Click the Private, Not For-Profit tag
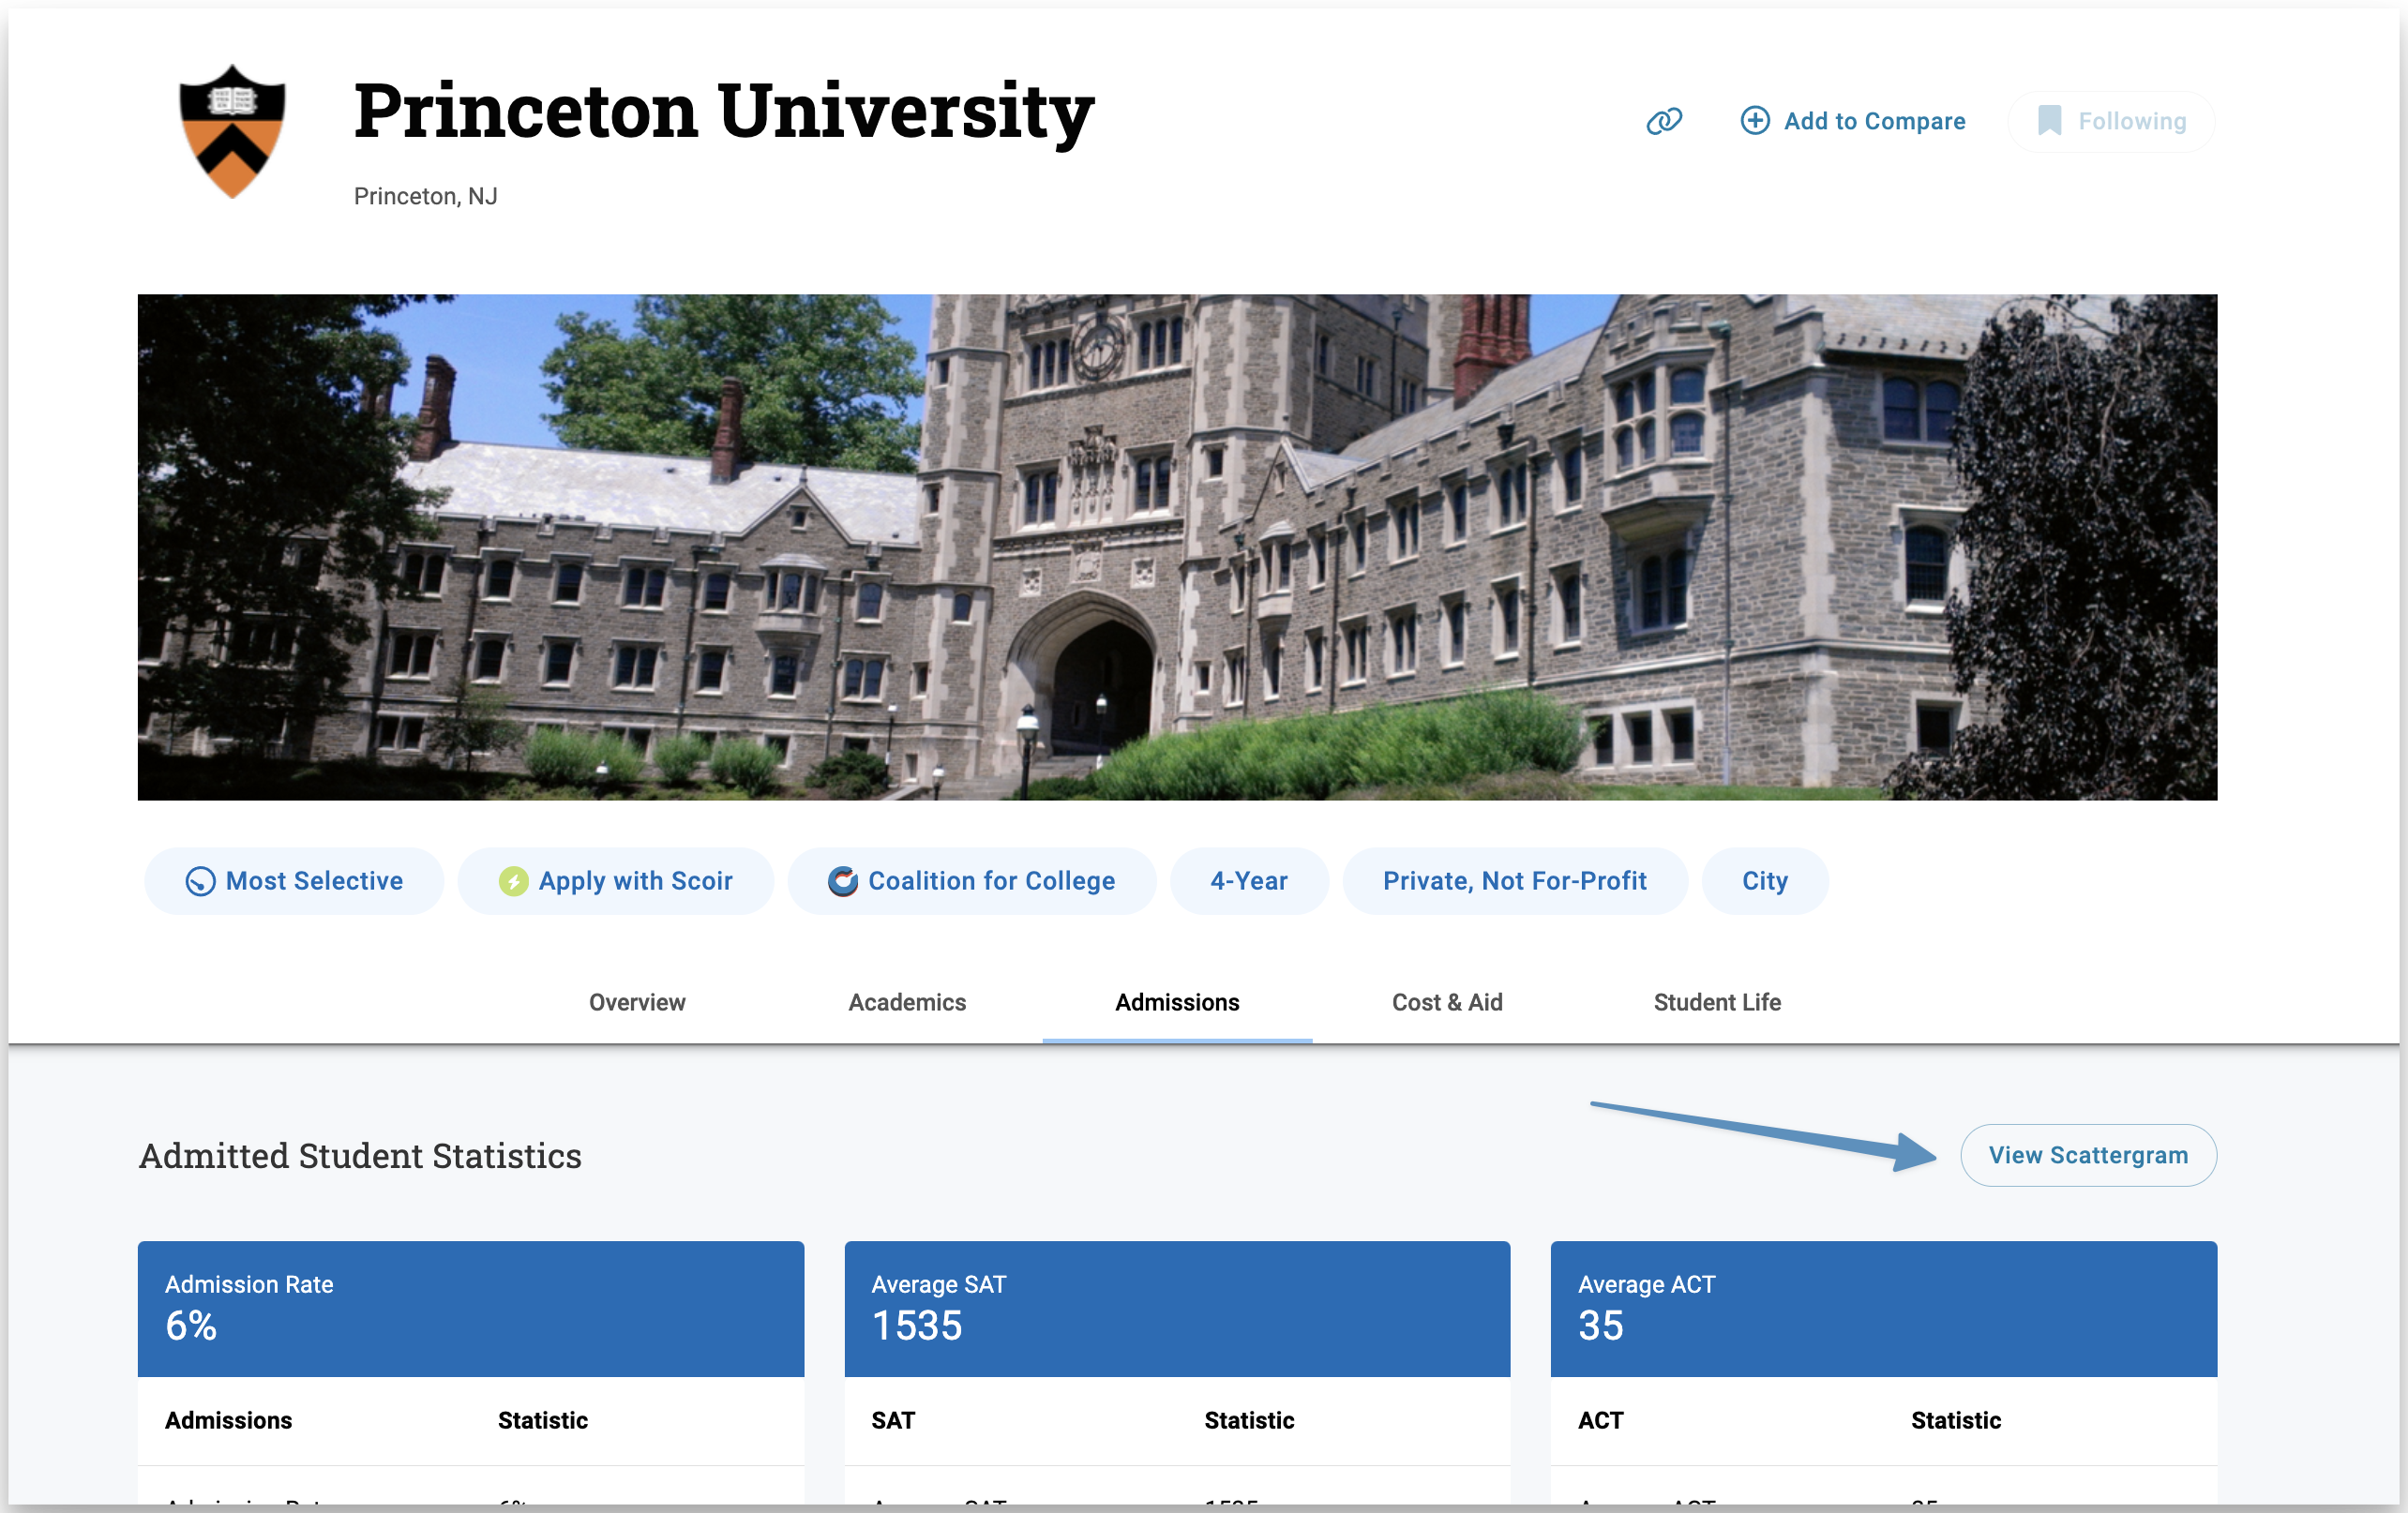 (1515, 881)
